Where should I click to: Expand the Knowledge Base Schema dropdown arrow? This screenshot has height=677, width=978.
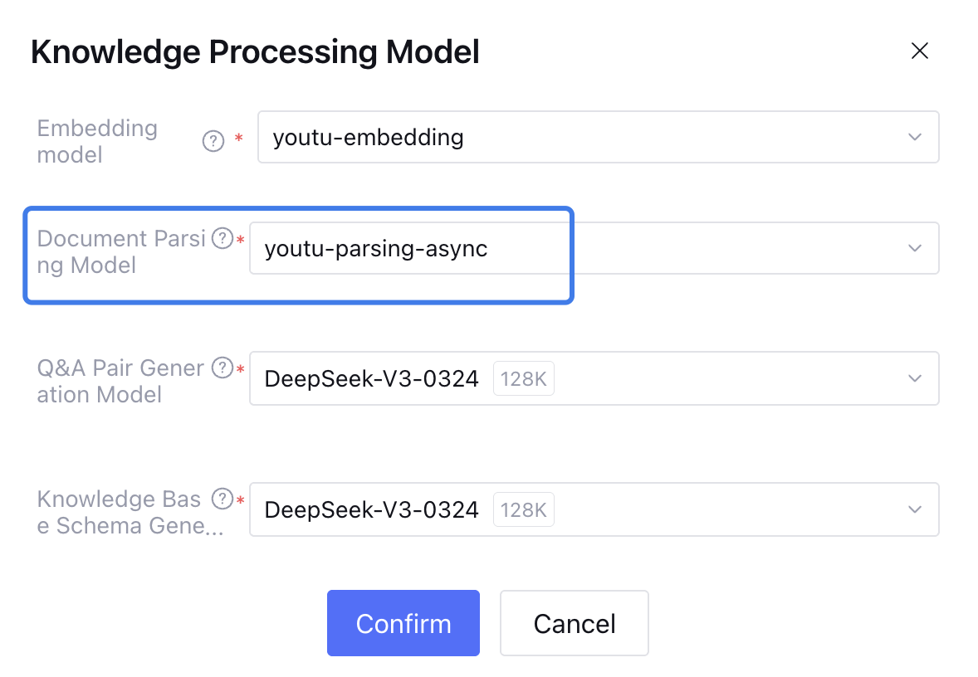[x=915, y=509]
